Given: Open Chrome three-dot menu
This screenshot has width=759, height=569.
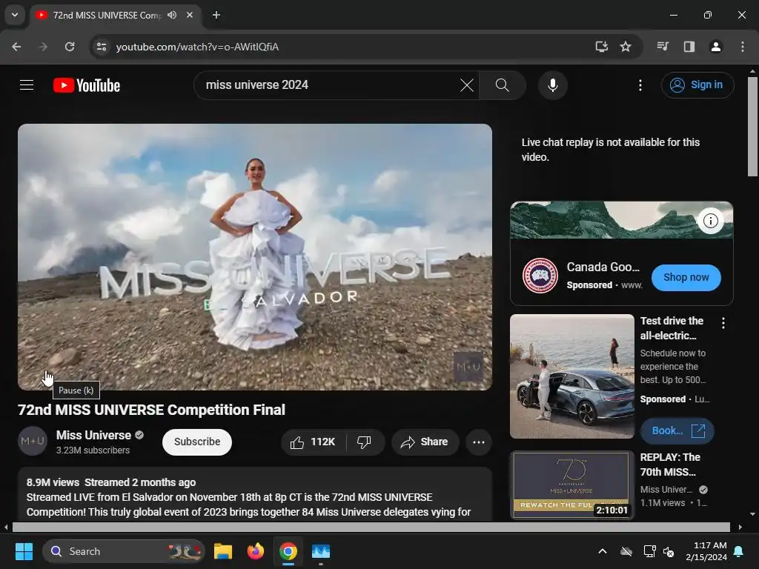Looking at the screenshot, I should (742, 47).
